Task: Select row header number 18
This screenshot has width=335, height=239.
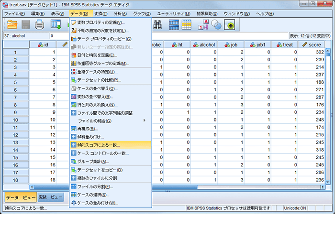Action: [x=16, y=180]
